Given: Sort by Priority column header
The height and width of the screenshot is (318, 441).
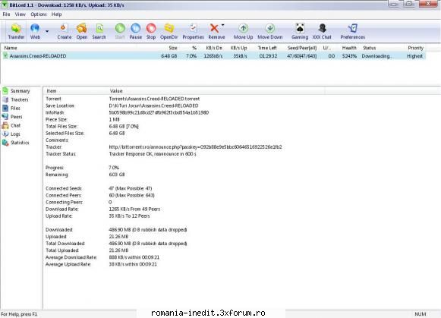Looking at the screenshot, I should (x=415, y=48).
